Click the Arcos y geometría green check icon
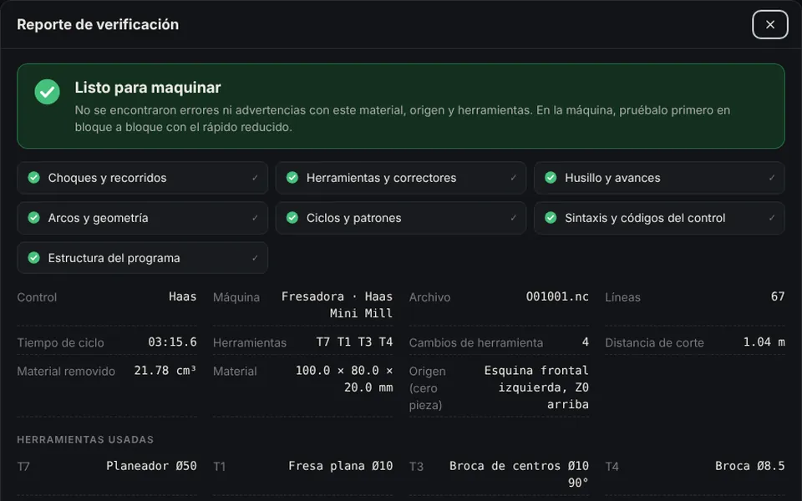This screenshot has height=501, width=802. pyautogui.click(x=33, y=218)
